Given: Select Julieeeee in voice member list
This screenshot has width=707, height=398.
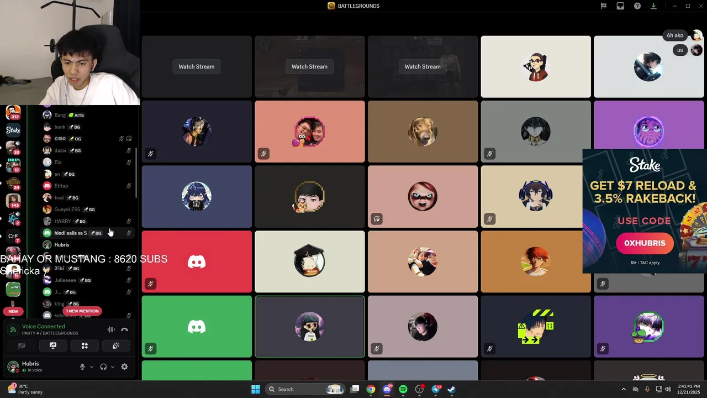Looking at the screenshot, I should pyautogui.click(x=88, y=280).
